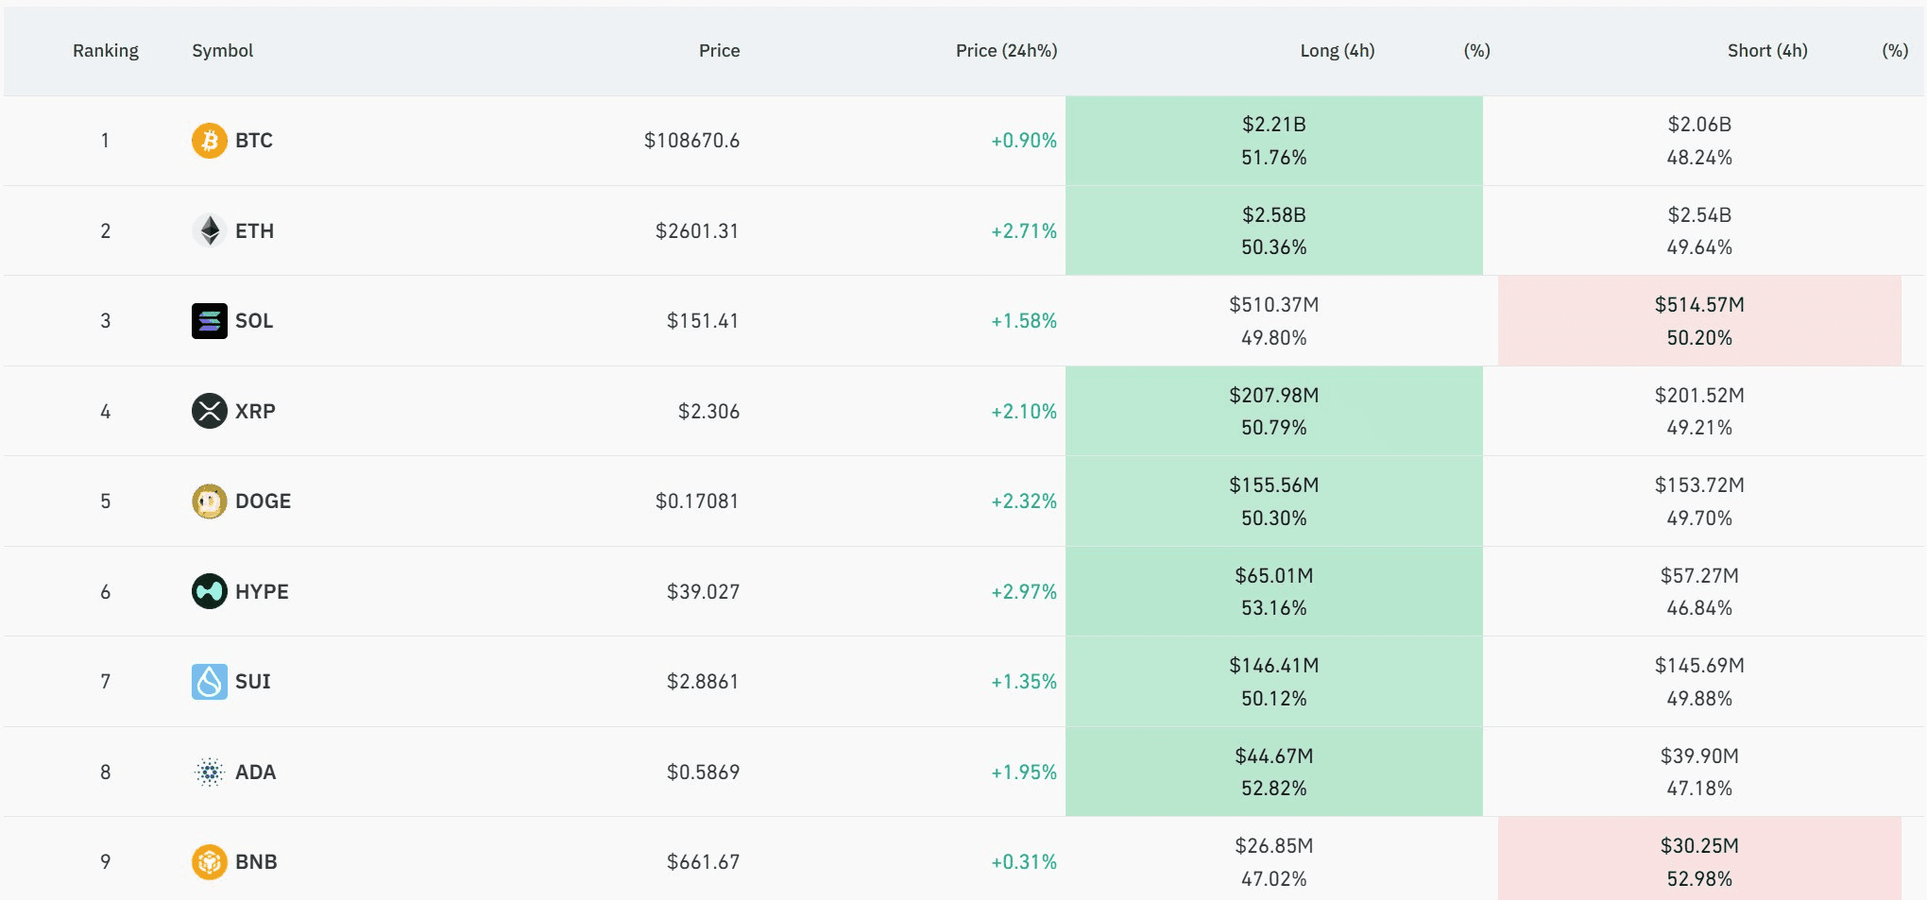Viewport: 1927px width, 900px height.
Task: Select BNB price $661.67
Action: (703, 862)
